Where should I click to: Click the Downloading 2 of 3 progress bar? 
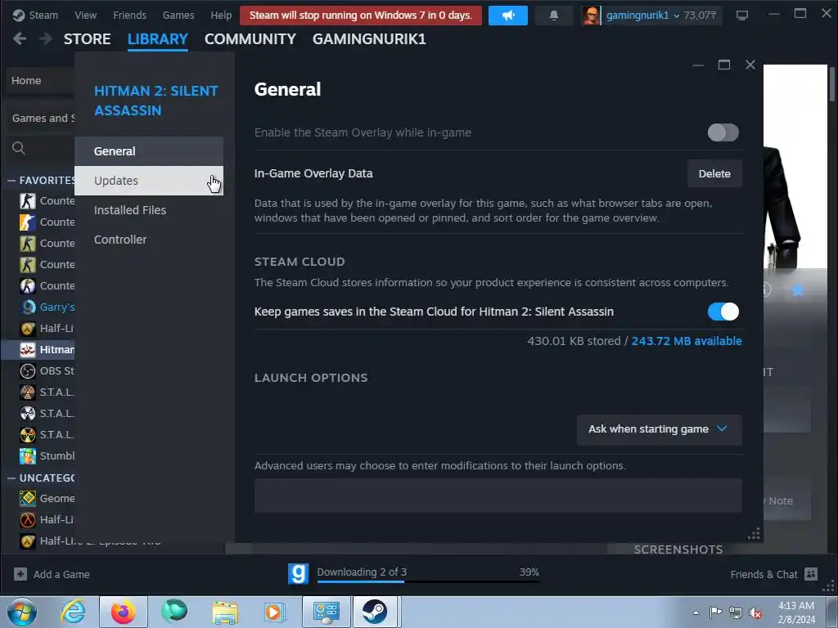tap(427, 581)
